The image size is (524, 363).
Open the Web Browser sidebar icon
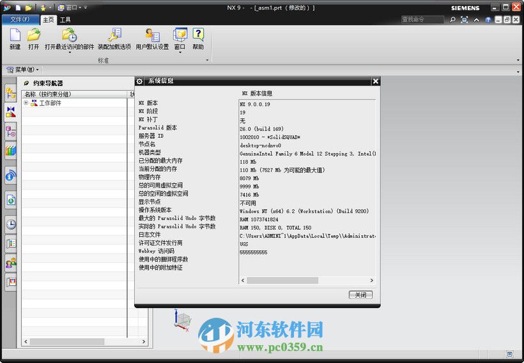tap(11, 200)
